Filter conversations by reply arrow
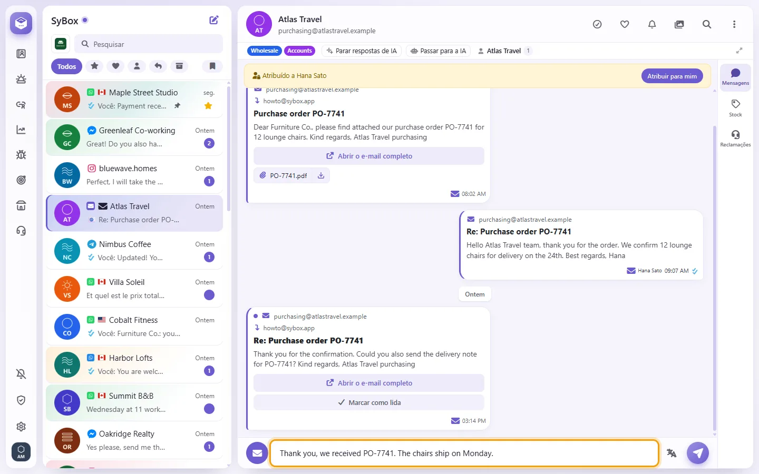 (158, 66)
